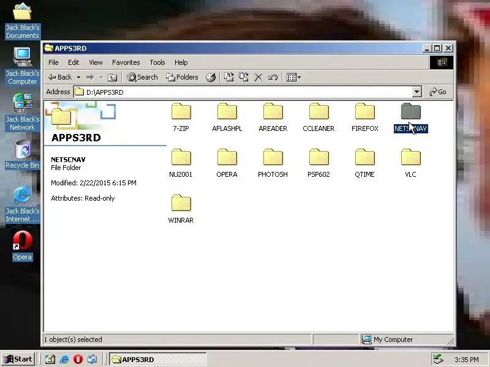The width and height of the screenshot is (490, 367).
Task: Launch Outlook Express from Quick Launch
Action: pyautogui.click(x=92, y=360)
